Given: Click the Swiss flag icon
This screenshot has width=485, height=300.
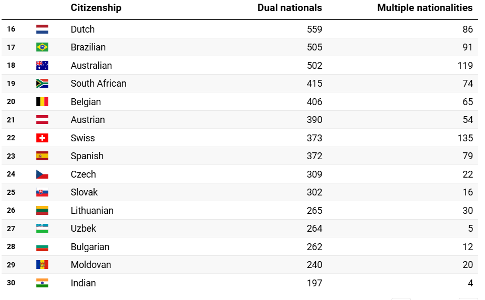Looking at the screenshot, I should pos(42,138).
